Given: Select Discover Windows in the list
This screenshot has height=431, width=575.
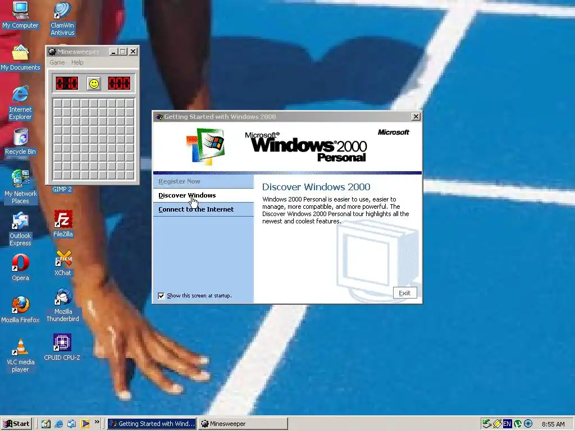Looking at the screenshot, I should [203, 195].
